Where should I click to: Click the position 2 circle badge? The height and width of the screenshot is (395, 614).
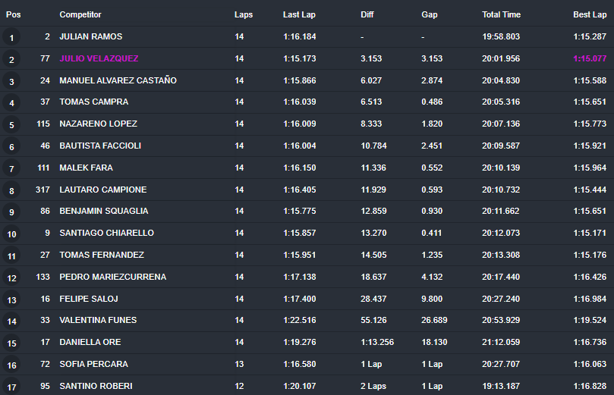pos(11,59)
